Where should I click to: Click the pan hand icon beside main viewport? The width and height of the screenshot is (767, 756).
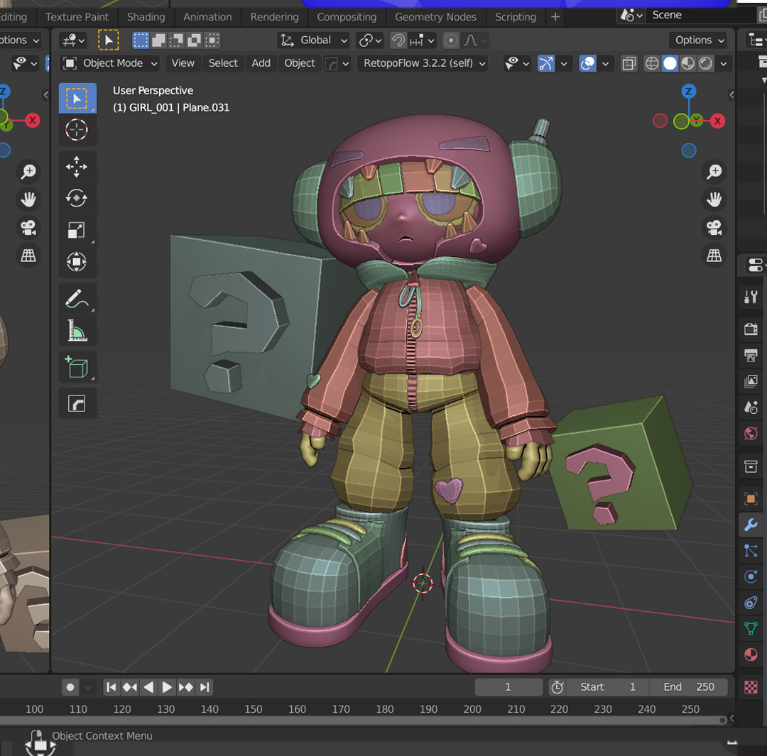(714, 199)
